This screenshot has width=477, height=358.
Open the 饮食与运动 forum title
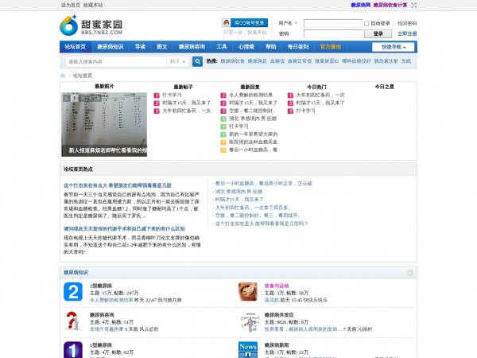pyautogui.click(x=277, y=286)
